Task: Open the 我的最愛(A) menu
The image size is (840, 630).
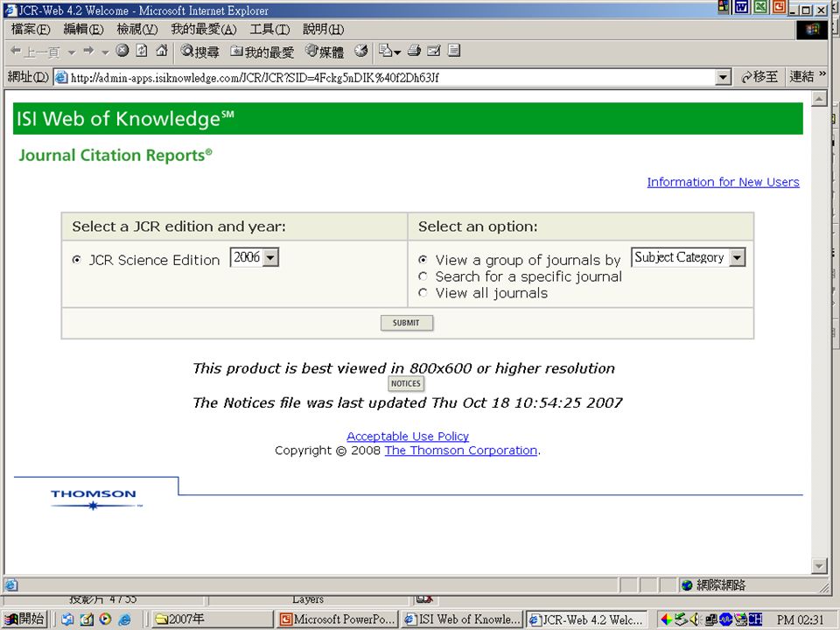Action: (x=204, y=29)
